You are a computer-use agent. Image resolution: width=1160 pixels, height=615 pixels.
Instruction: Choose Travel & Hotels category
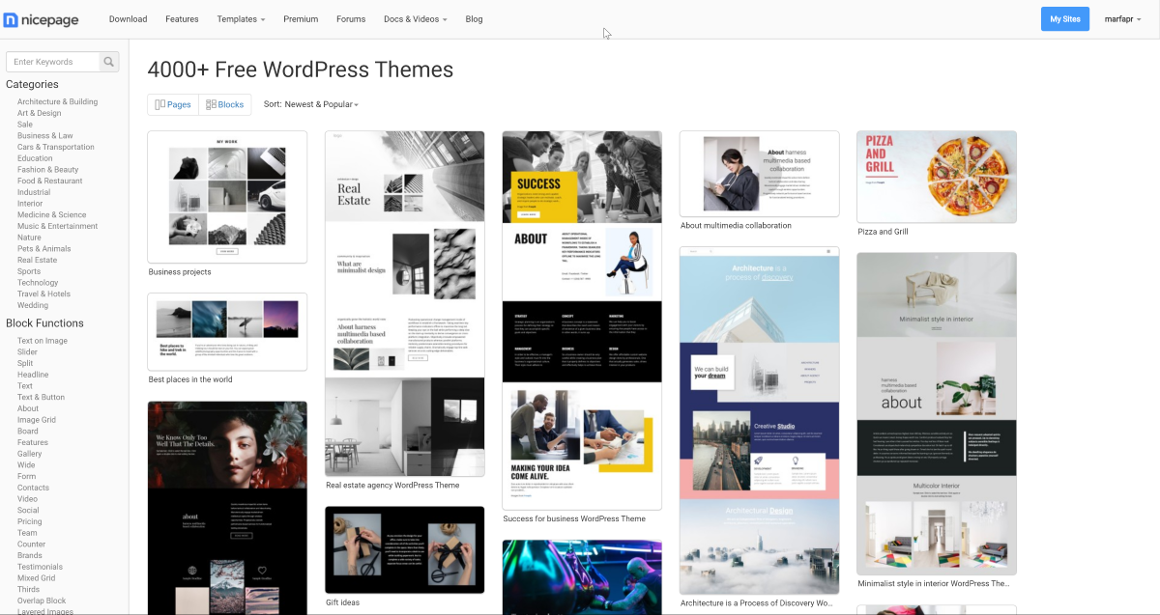[43, 294]
